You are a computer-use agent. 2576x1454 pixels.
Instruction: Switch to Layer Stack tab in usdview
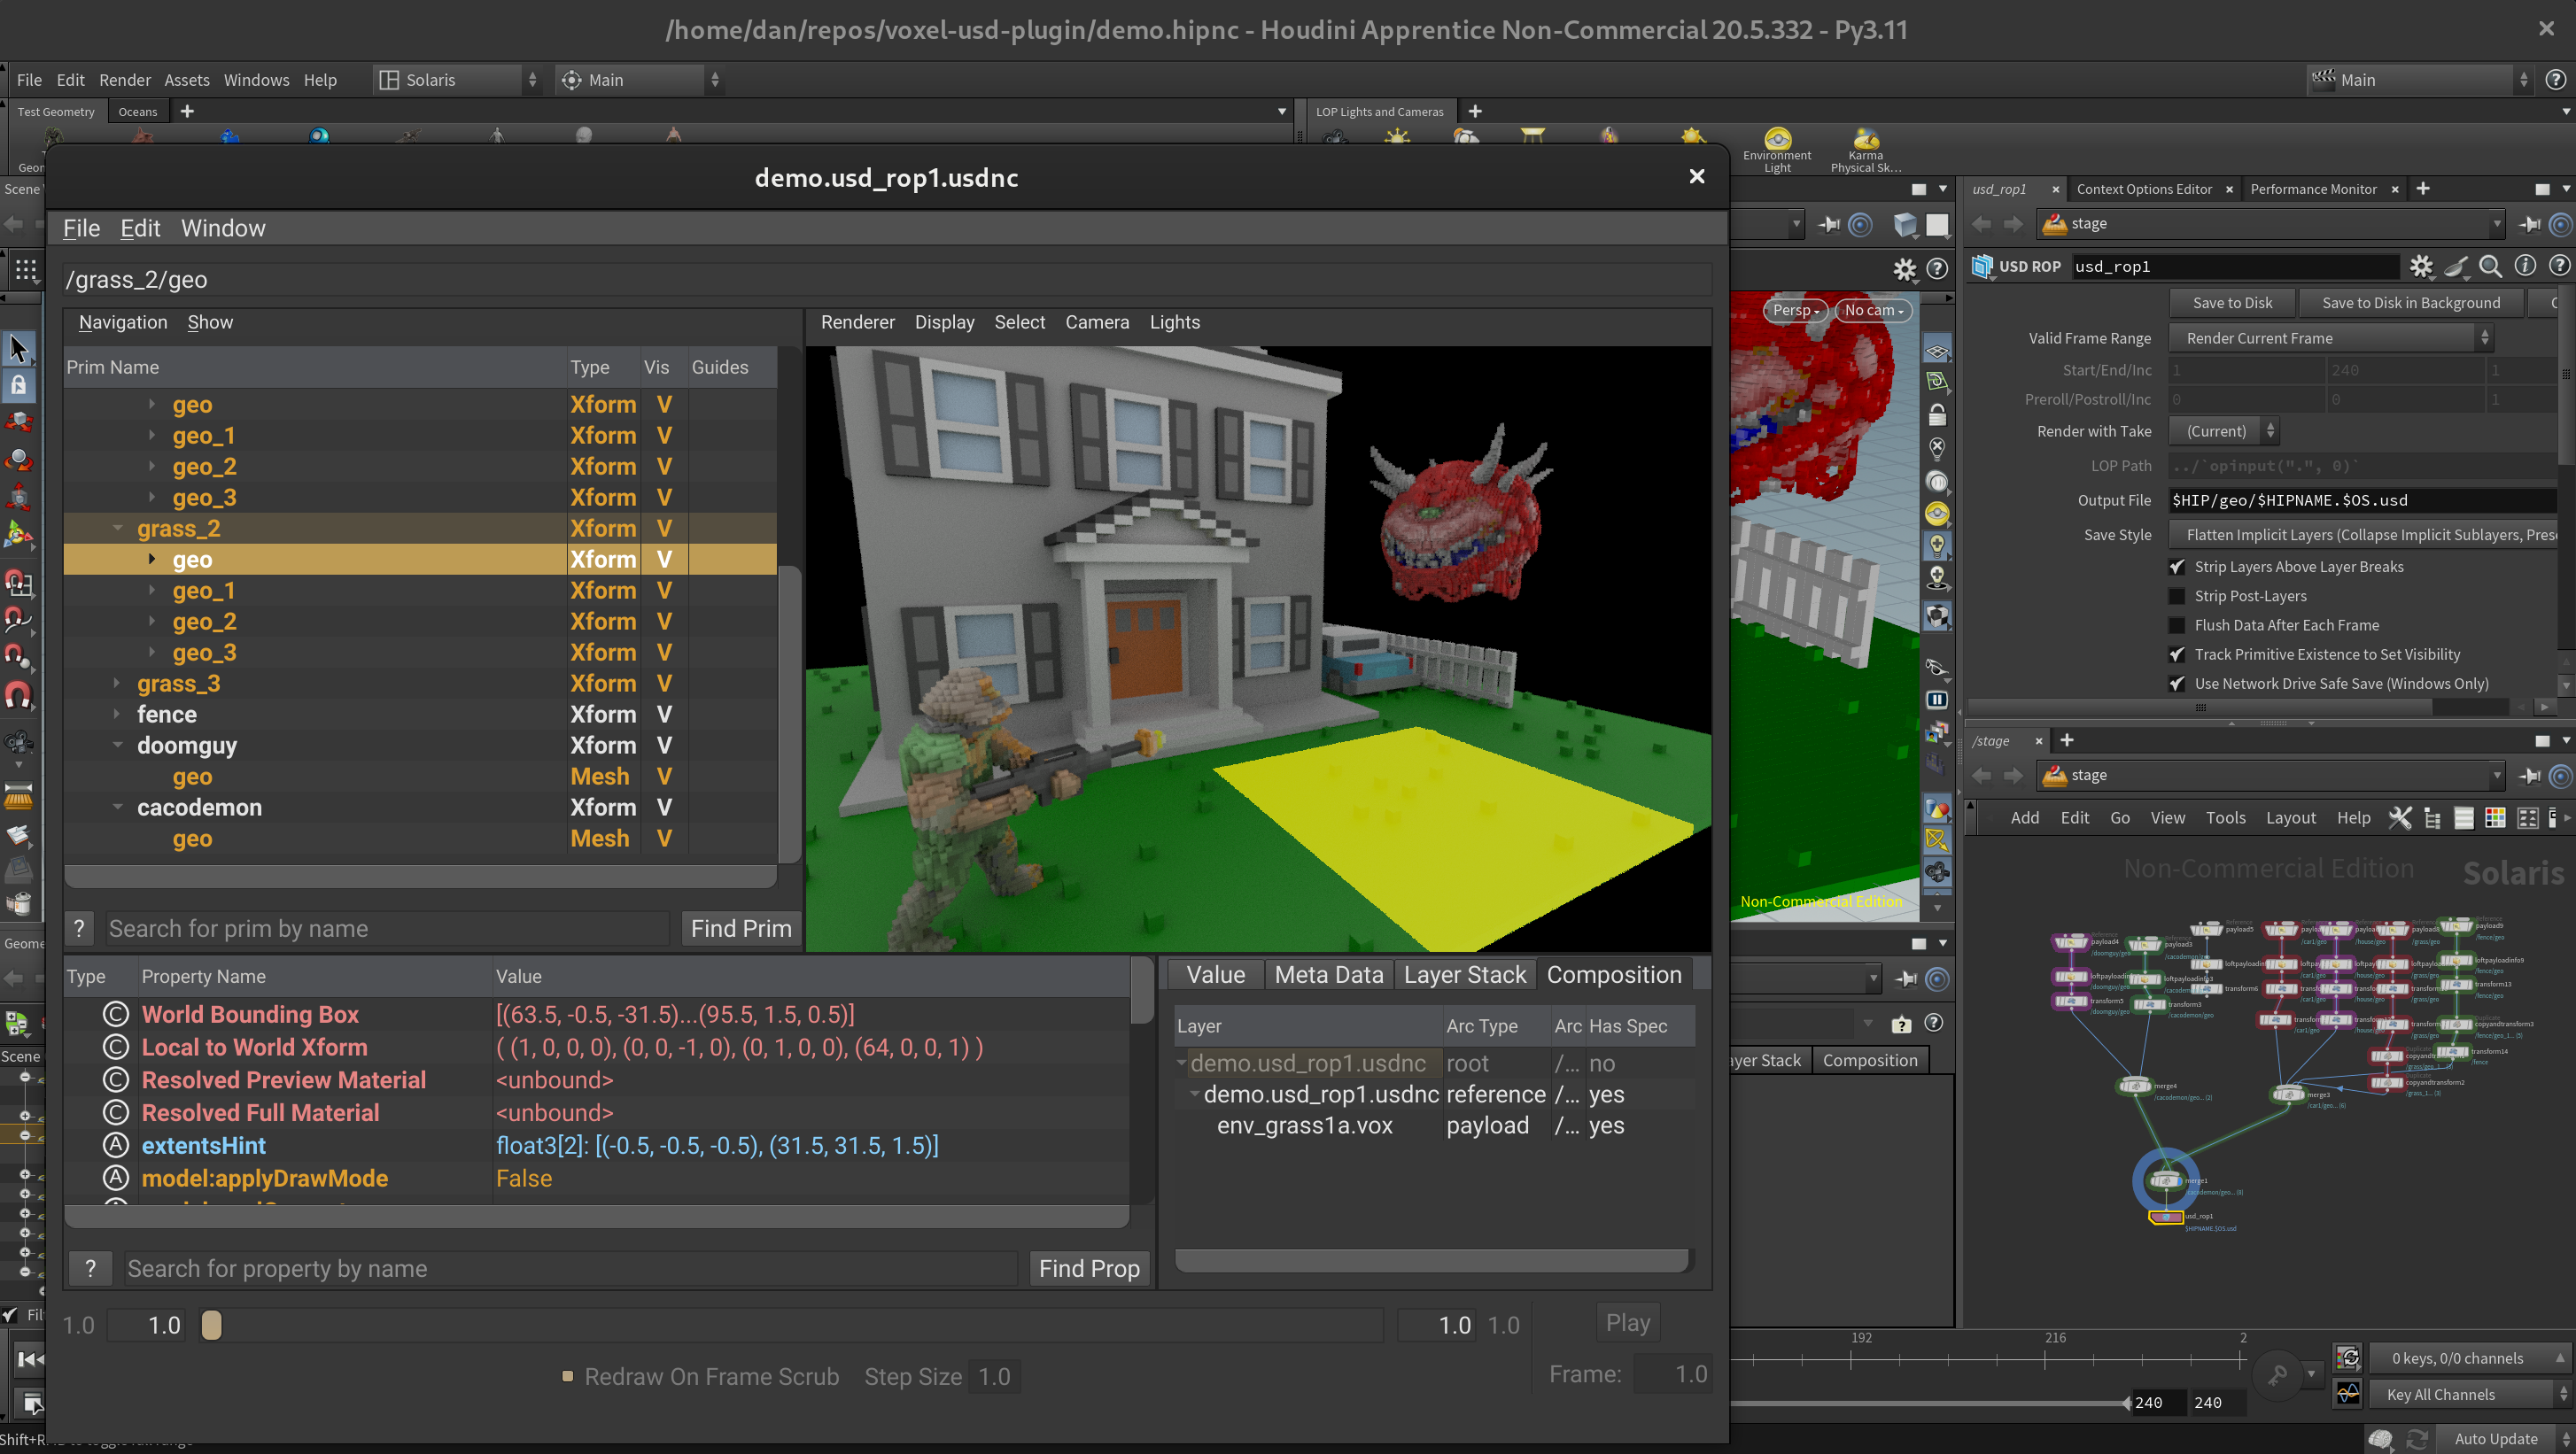click(x=1464, y=974)
